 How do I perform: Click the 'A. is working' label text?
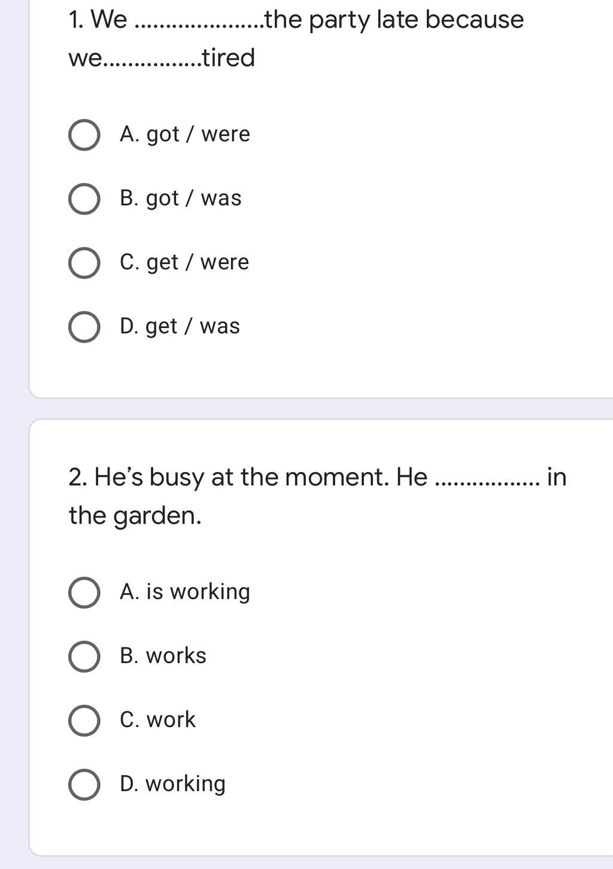[x=184, y=592]
